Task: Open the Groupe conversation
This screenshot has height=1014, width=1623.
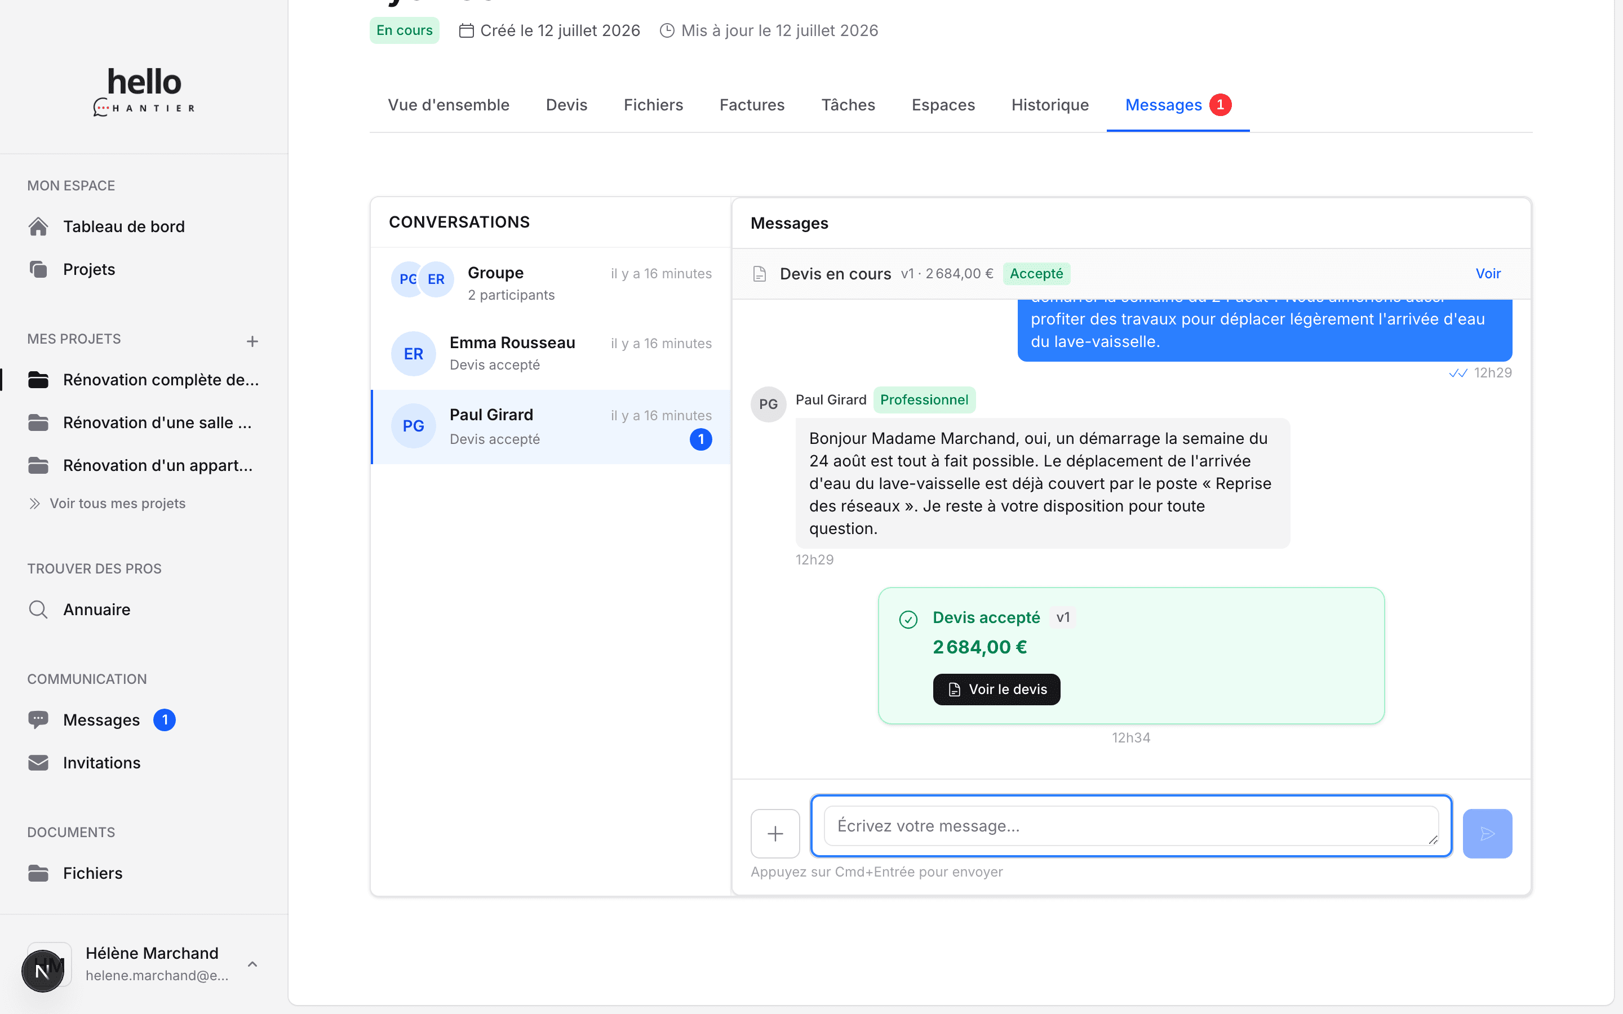Action: pos(551,283)
